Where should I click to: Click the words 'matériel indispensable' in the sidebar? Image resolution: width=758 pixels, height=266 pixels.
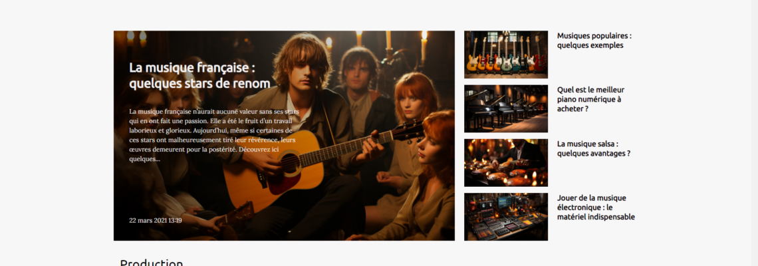[596, 217]
